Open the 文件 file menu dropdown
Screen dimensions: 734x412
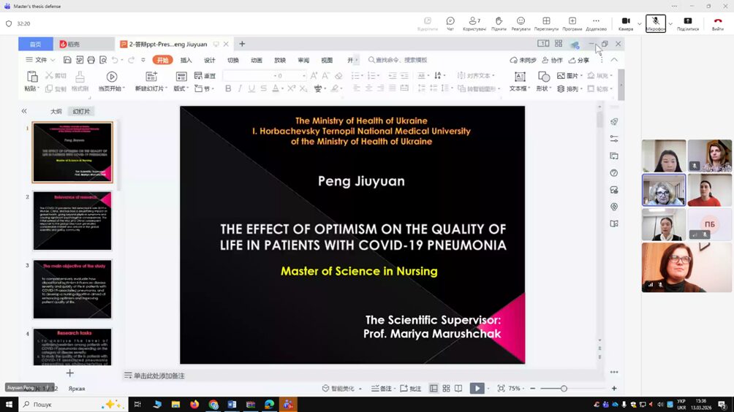tap(41, 60)
